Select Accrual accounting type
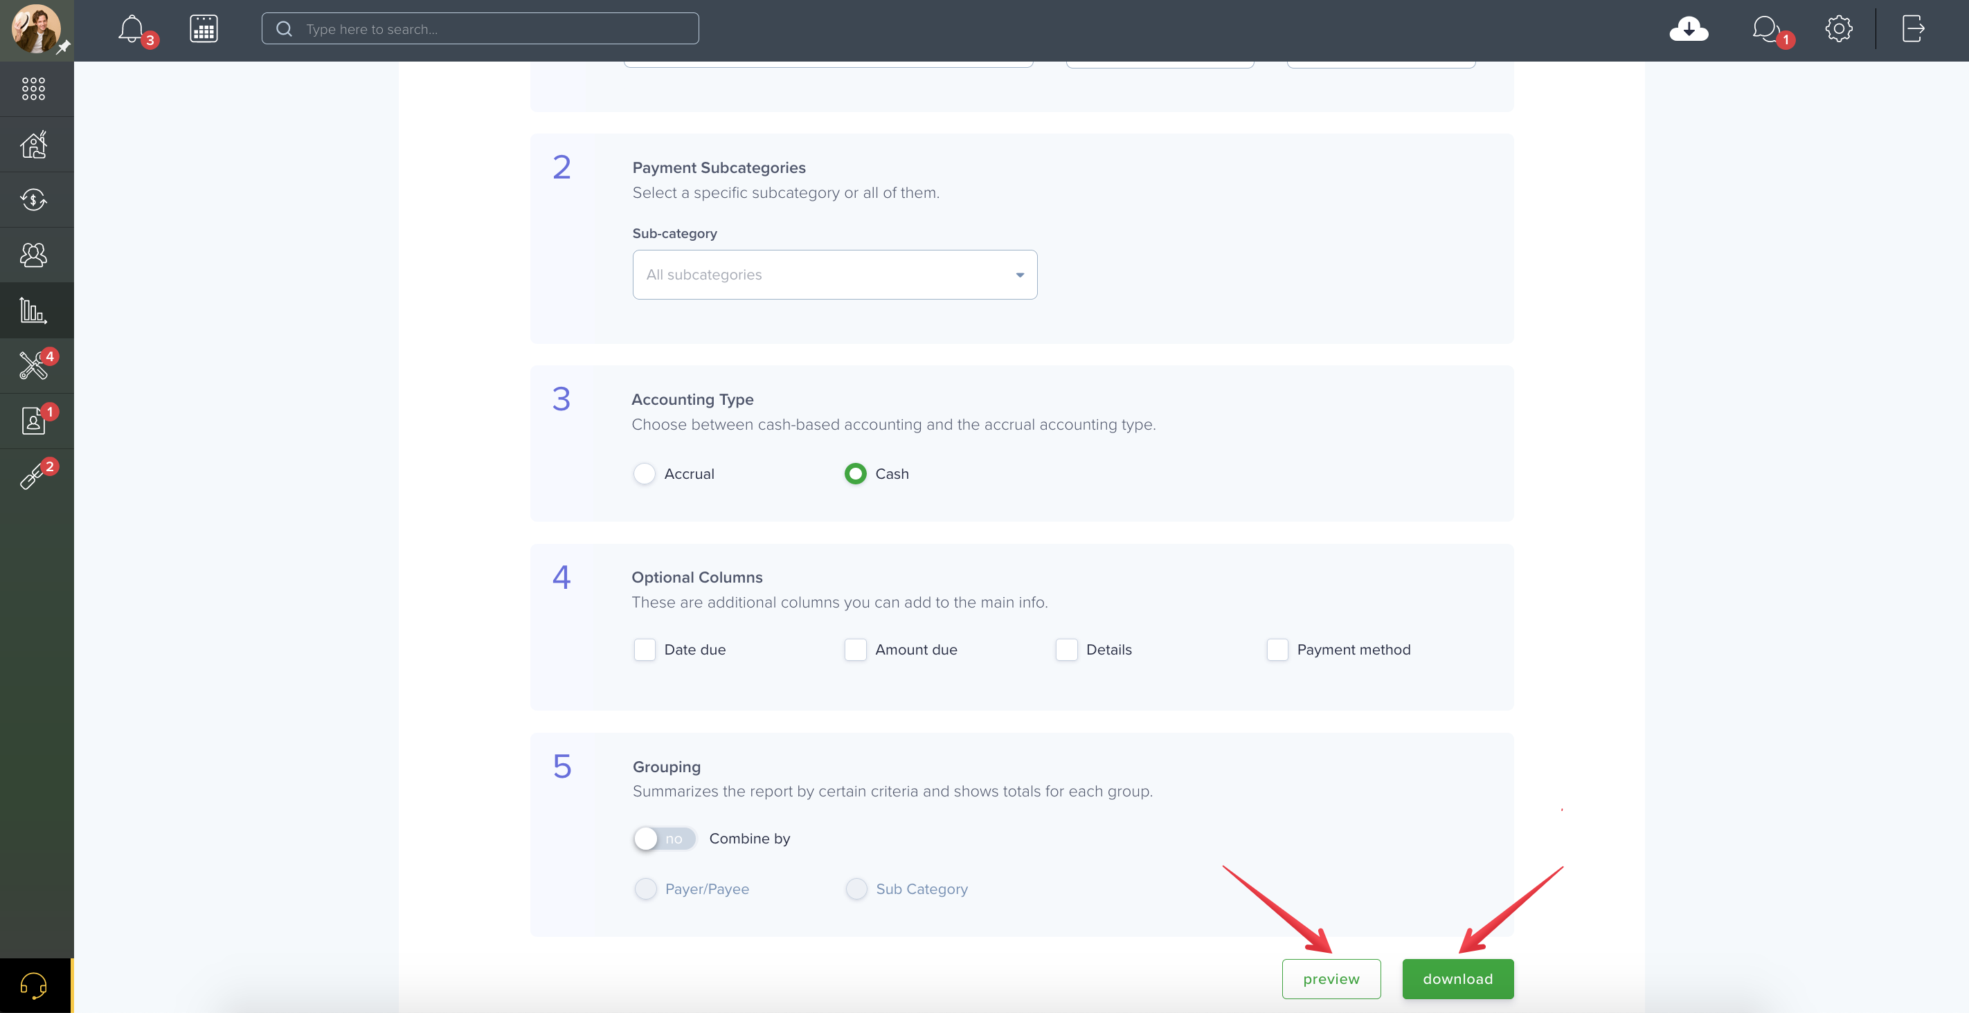This screenshot has width=1969, height=1013. coord(645,474)
